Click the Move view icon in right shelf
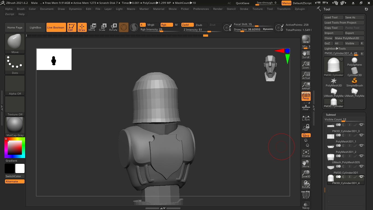The width and height of the screenshot is (373, 210). (x=306, y=164)
